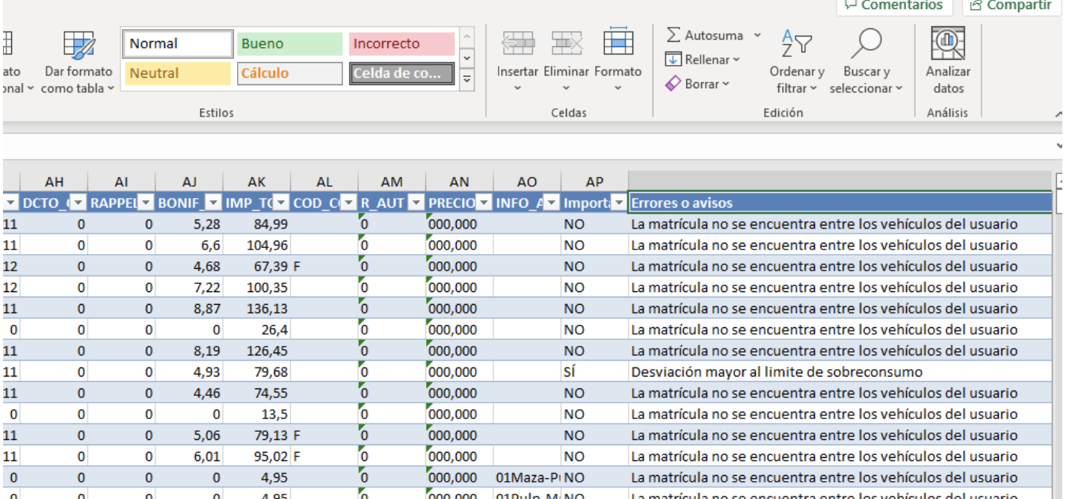This screenshot has width=1072, height=499.
Task: Expand the cell styles gallery
Action: pyautogui.click(x=466, y=79)
